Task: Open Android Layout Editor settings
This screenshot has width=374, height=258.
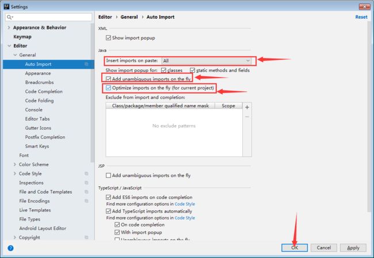Action: point(43,228)
